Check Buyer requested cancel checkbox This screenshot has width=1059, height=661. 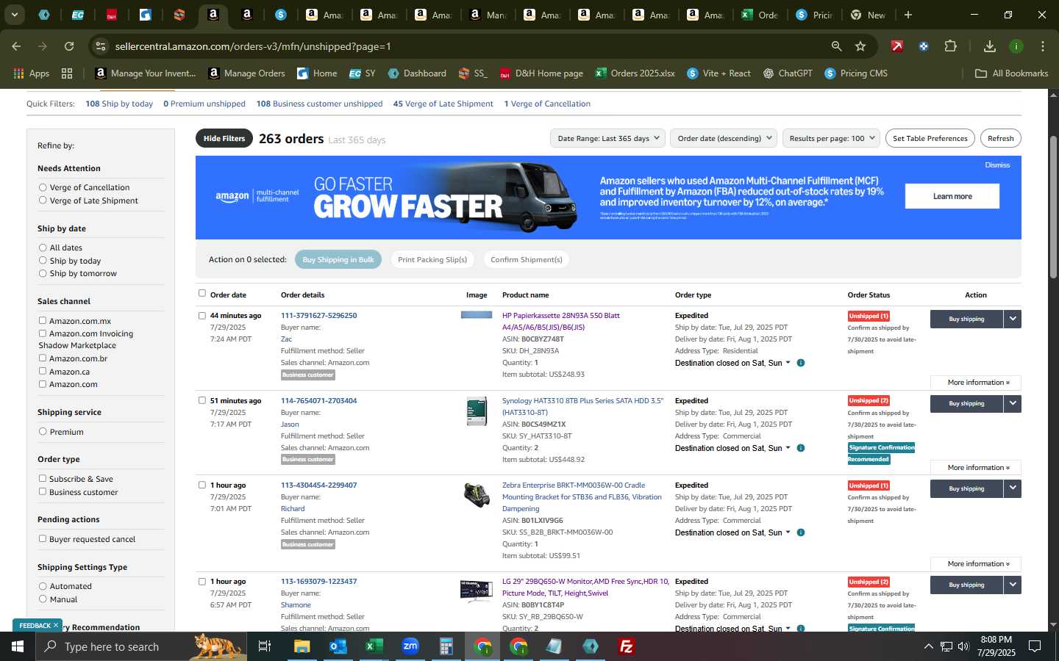(x=43, y=538)
